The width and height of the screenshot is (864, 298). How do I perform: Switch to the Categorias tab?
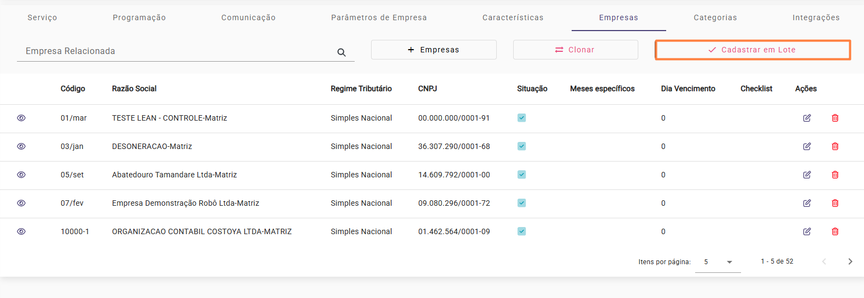(715, 17)
